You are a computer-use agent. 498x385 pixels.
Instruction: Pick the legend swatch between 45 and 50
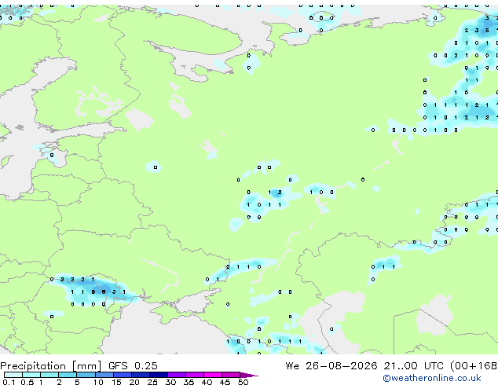click(x=231, y=375)
